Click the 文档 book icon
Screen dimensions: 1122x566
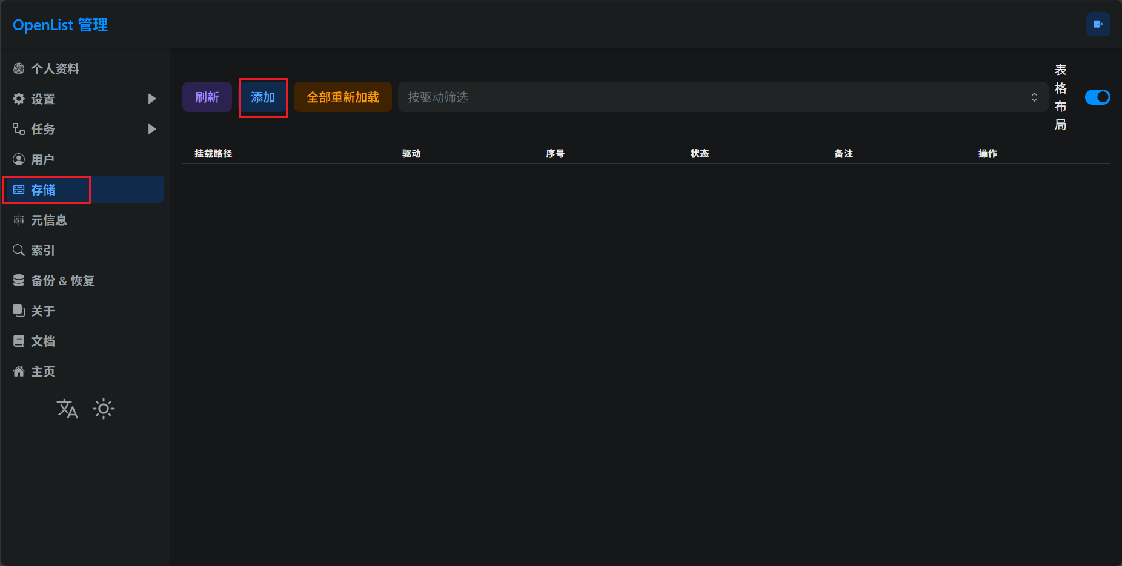[x=19, y=341]
